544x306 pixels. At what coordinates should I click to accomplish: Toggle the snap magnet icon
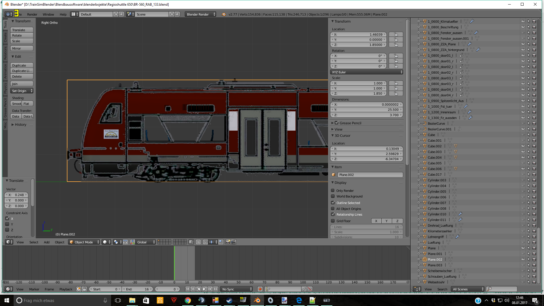click(x=205, y=242)
